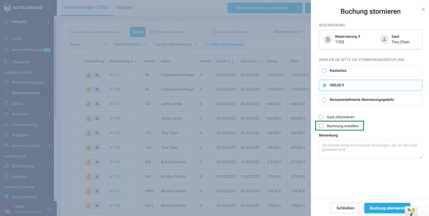
Task: Open the Reservierung # dropdown filter
Action: [290, 32]
